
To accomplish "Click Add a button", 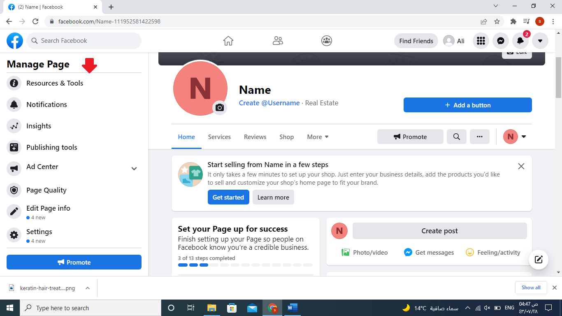I will (468, 105).
